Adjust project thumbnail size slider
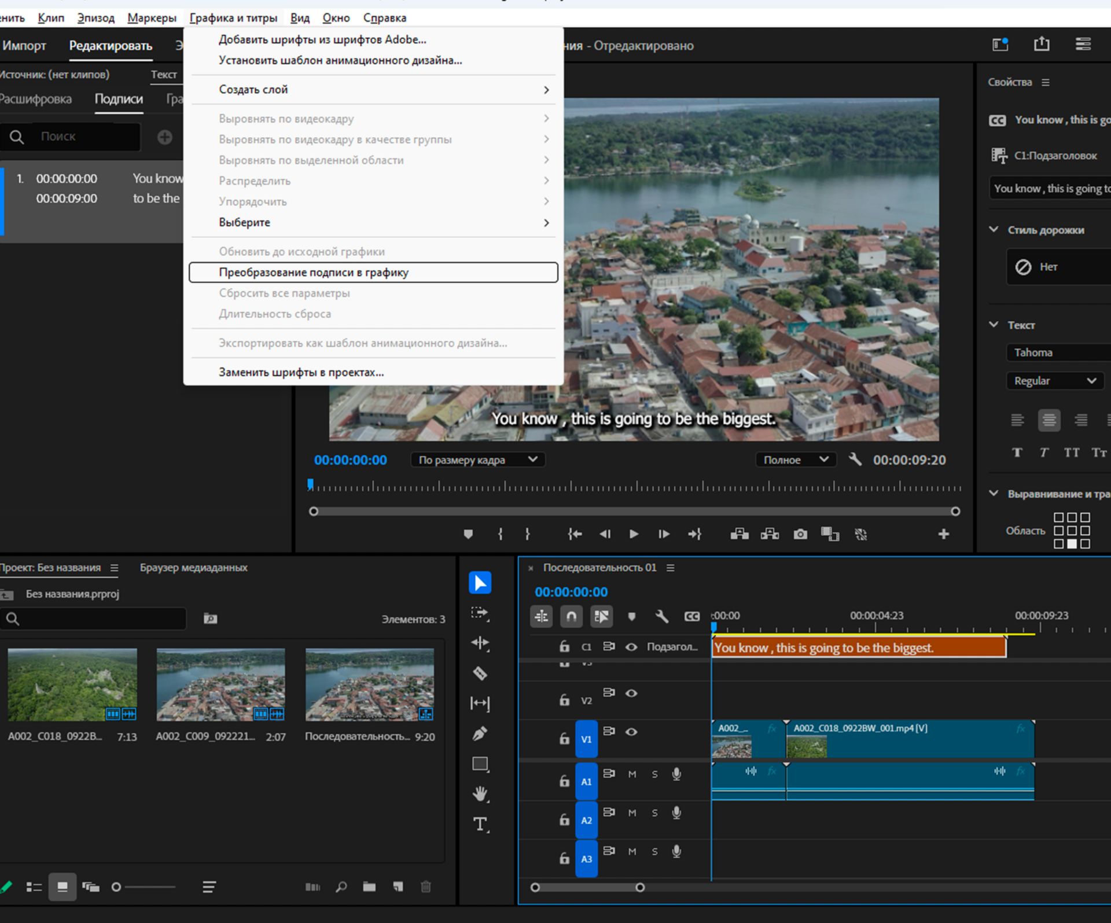Screen dimensions: 1111x923 116,887
